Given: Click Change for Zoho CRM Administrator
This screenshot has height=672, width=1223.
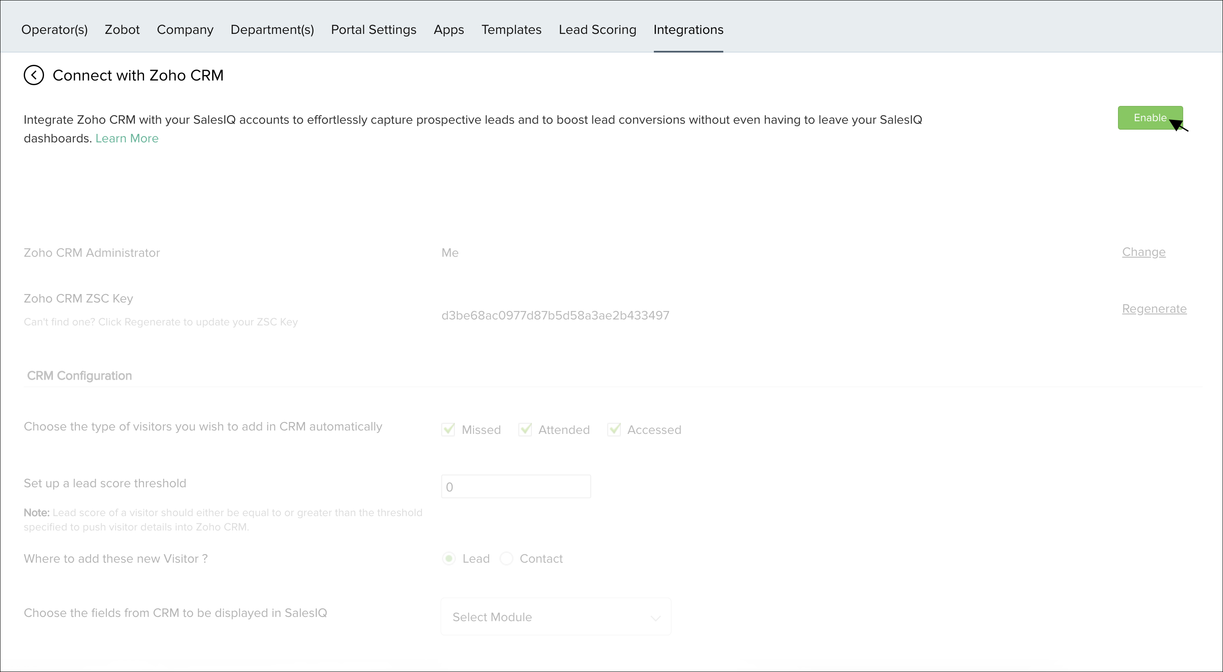Looking at the screenshot, I should 1144,252.
